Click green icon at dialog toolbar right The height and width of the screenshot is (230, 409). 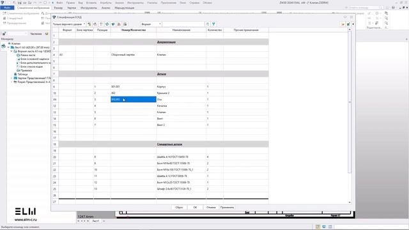click(x=348, y=24)
